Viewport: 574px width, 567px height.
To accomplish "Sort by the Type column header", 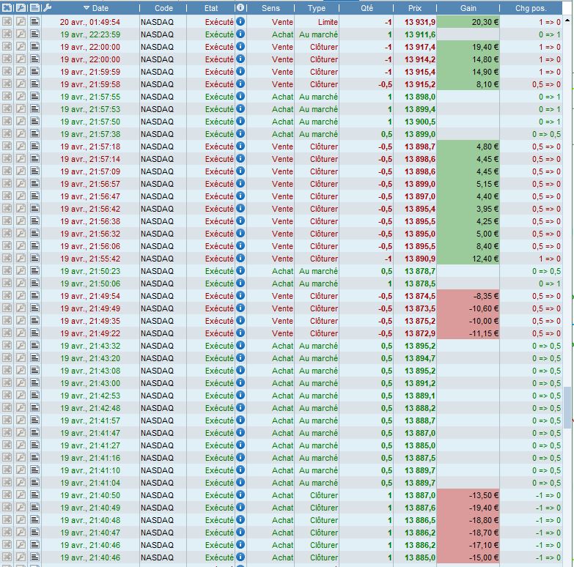I will 316,7.
